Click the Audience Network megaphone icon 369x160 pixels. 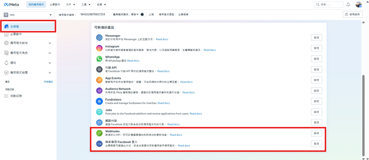coord(99,91)
